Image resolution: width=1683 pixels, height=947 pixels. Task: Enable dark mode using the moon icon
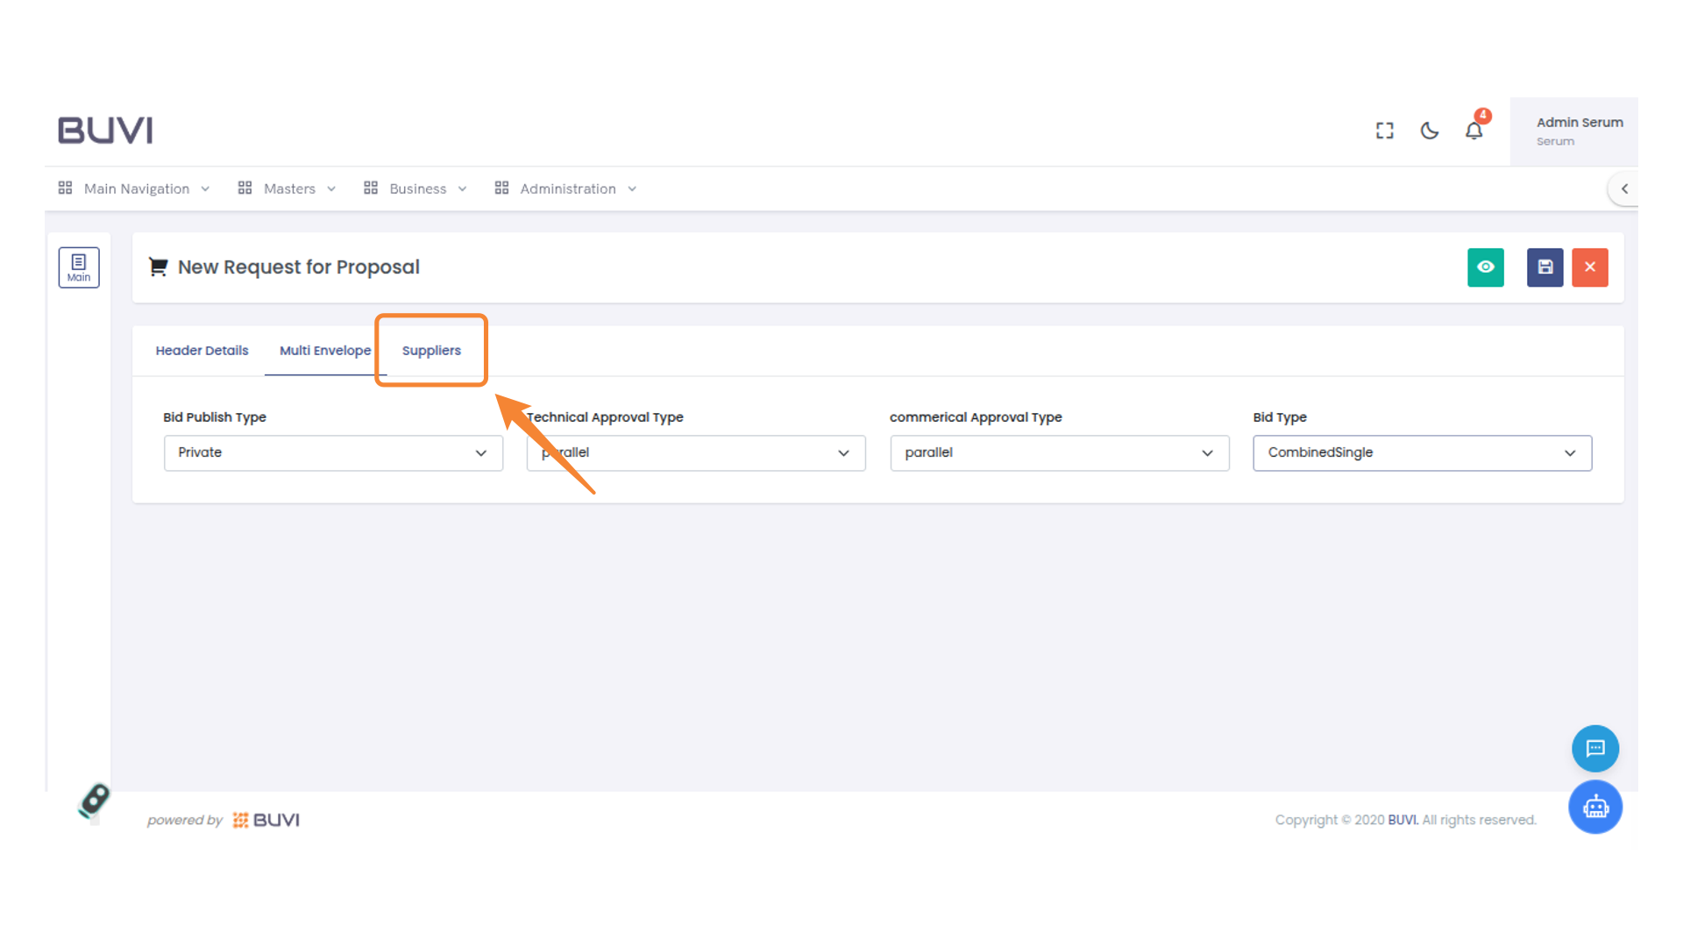tap(1430, 130)
